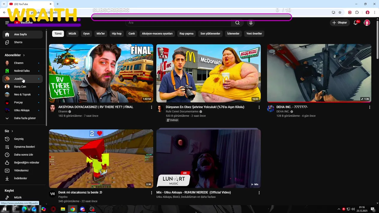Select the Tümü filter chip
Image resolution: width=379 pixels, height=213 pixels.
pyautogui.click(x=58, y=34)
